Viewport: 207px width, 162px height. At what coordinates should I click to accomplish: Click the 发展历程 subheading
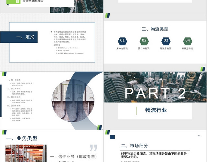[57, 45]
